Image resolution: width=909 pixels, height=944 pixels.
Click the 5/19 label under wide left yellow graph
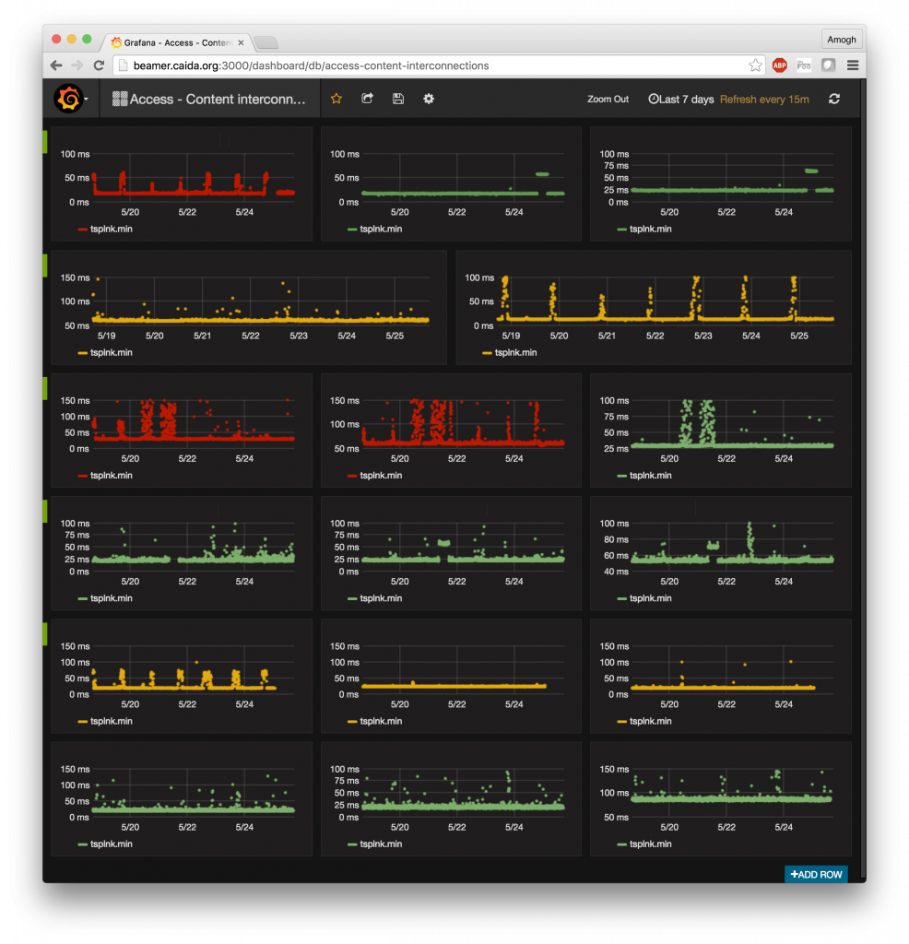pyautogui.click(x=107, y=336)
